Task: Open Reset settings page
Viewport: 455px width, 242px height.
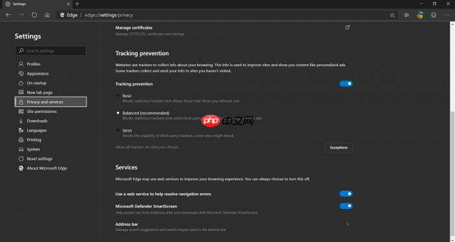Action: (40, 159)
